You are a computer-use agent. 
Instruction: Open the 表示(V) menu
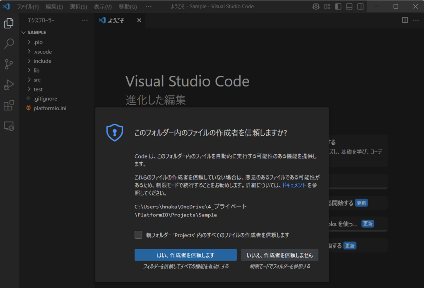[x=103, y=7]
